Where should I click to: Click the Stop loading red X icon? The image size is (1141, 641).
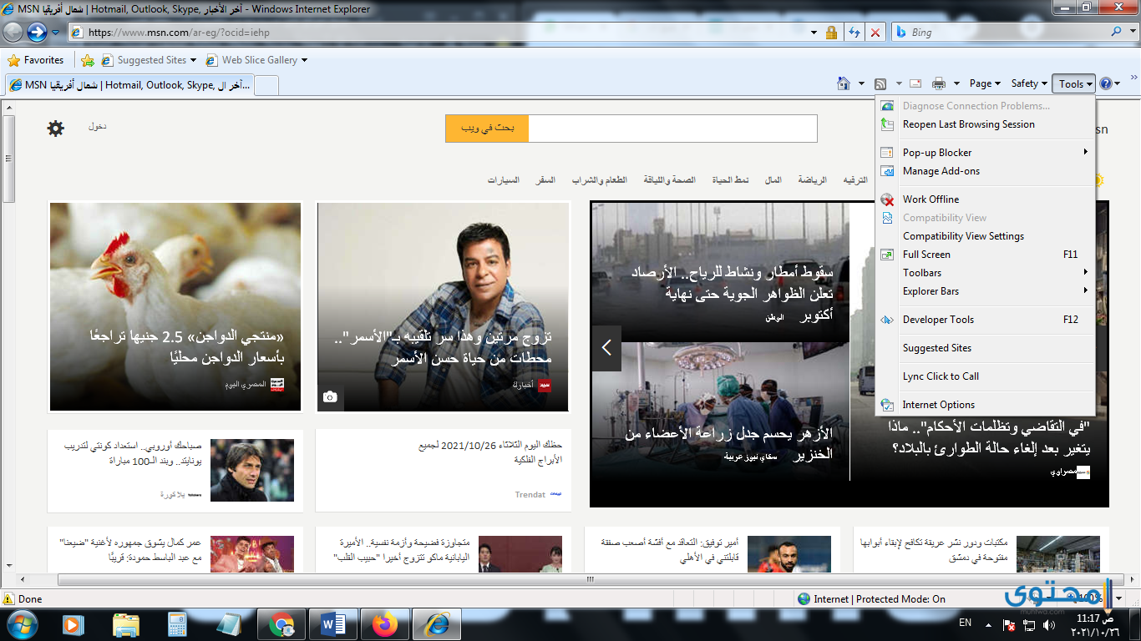875,33
